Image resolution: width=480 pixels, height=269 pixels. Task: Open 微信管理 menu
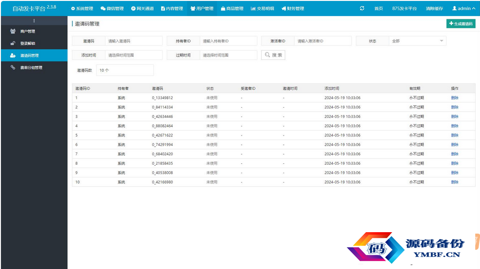click(x=112, y=8)
